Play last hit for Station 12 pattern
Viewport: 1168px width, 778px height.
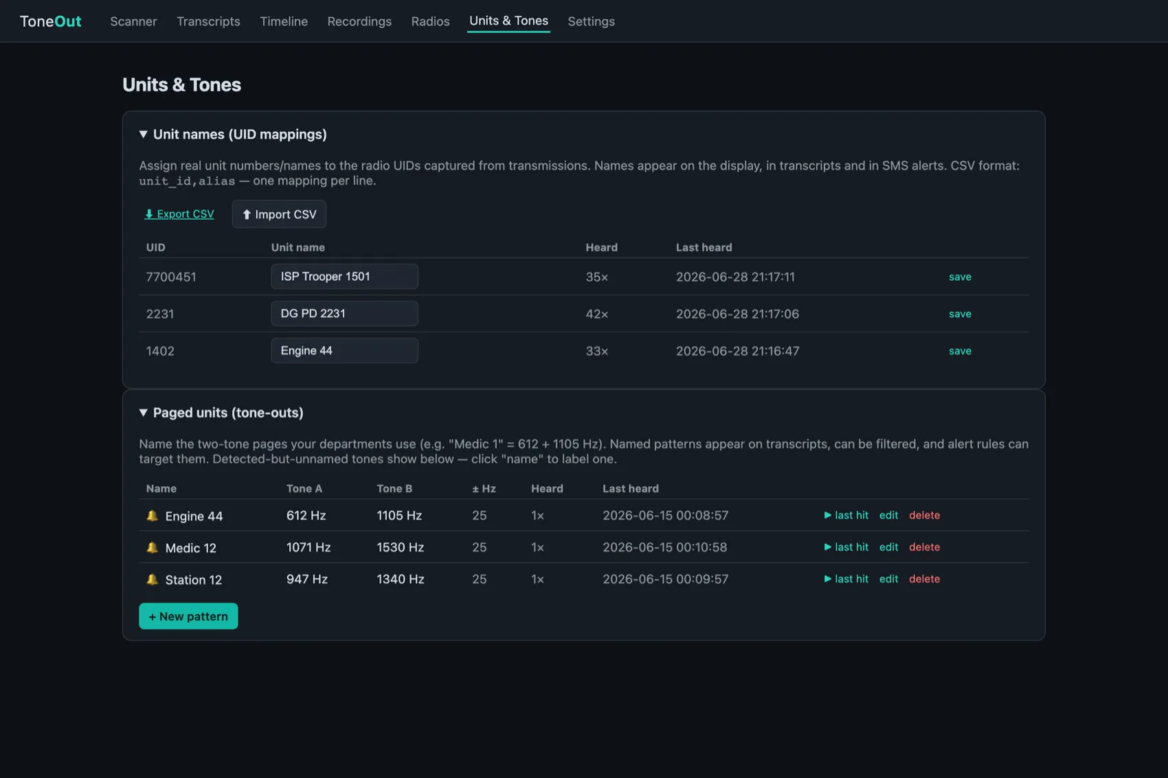[846, 579]
